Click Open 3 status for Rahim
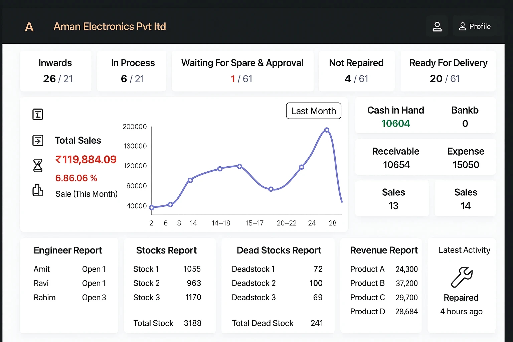The image size is (513, 342). pyautogui.click(x=94, y=298)
